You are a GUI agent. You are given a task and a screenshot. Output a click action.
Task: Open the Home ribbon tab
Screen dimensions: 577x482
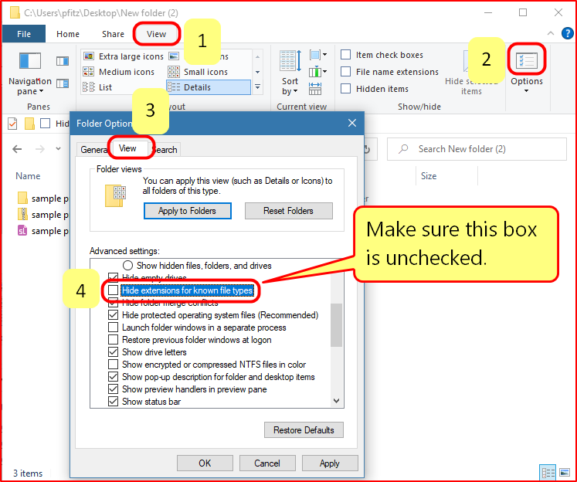[68, 34]
